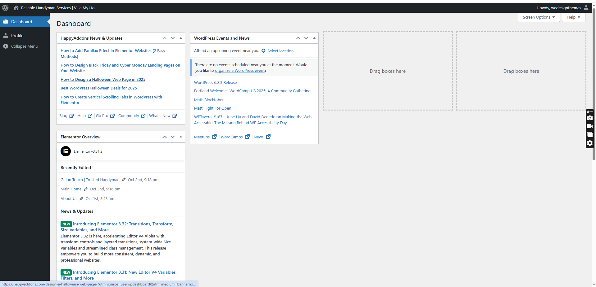Image resolution: width=596 pixels, height=287 pixels.
Task: Click the WordPress logo in admin bar
Action: tap(5, 8)
